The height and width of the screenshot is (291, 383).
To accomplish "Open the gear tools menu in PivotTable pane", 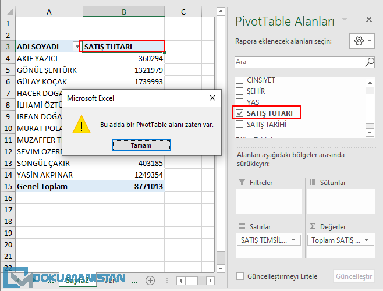I will click(361, 41).
